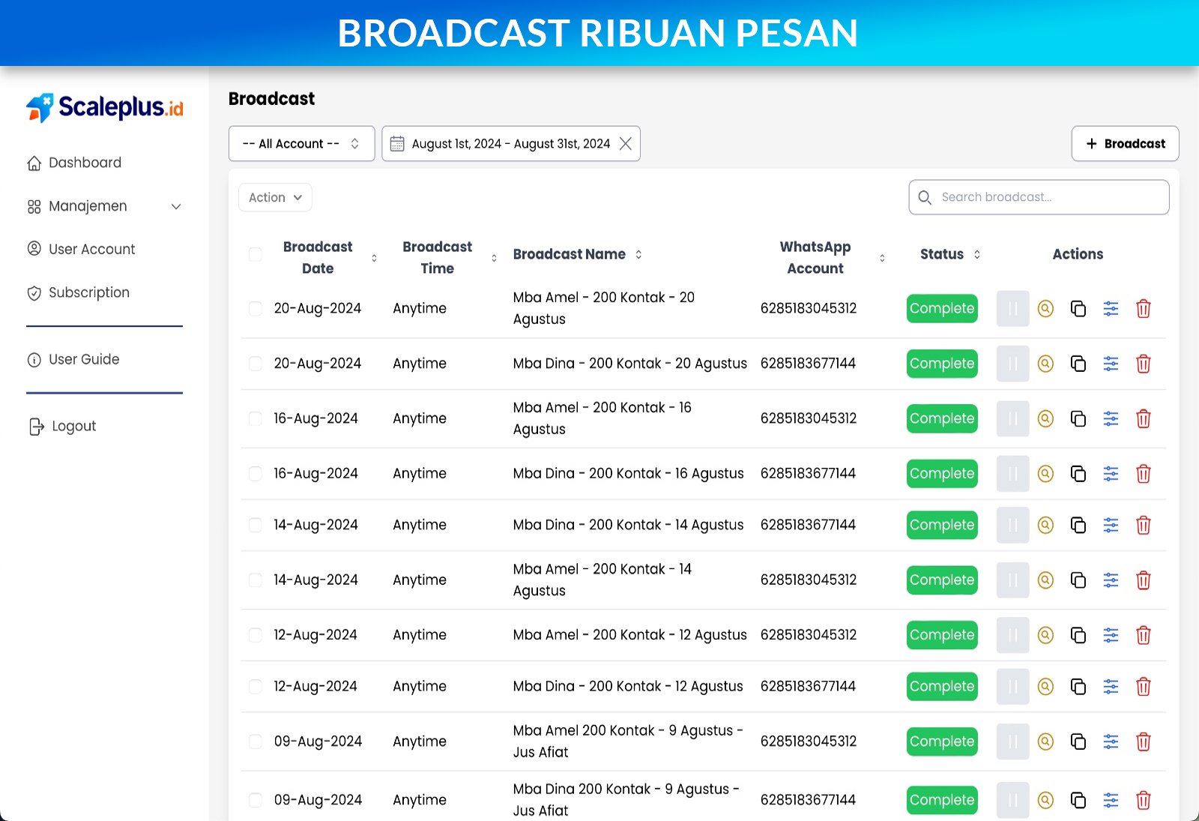
Task: Click the Scaleplus.id rocket logo
Action: [38, 107]
